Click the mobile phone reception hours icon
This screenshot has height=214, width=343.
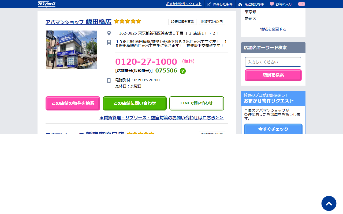click(109, 81)
